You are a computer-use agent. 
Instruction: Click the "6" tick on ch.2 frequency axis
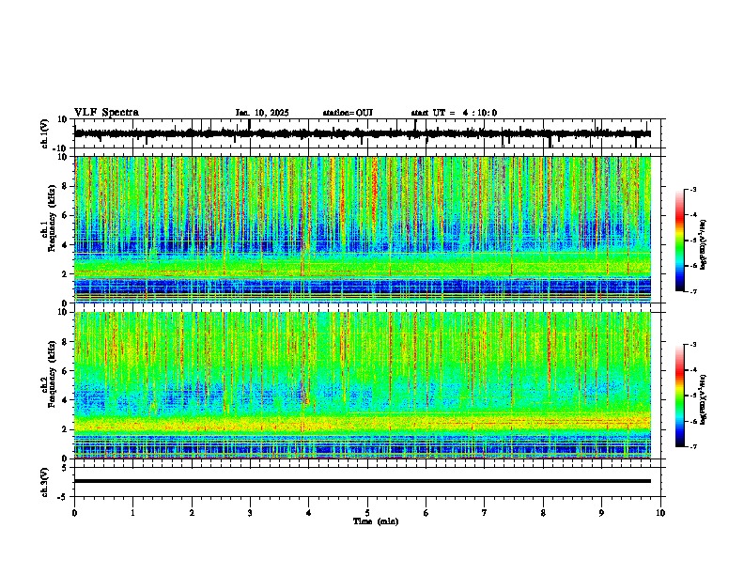[65, 371]
